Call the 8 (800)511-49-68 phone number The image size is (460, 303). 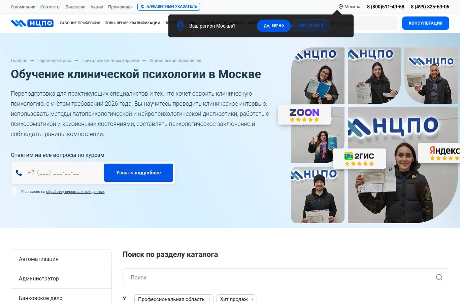coord(386,7)
